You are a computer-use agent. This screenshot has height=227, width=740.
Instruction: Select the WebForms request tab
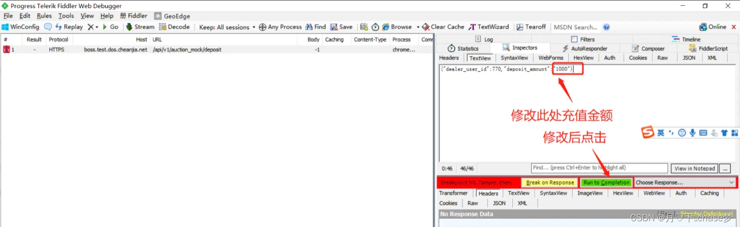[x=551, y=58]
